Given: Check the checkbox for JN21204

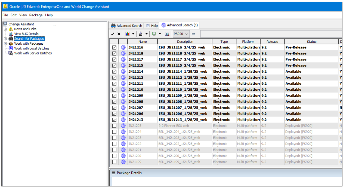Looking at the screenshot, I should [114, 132].
